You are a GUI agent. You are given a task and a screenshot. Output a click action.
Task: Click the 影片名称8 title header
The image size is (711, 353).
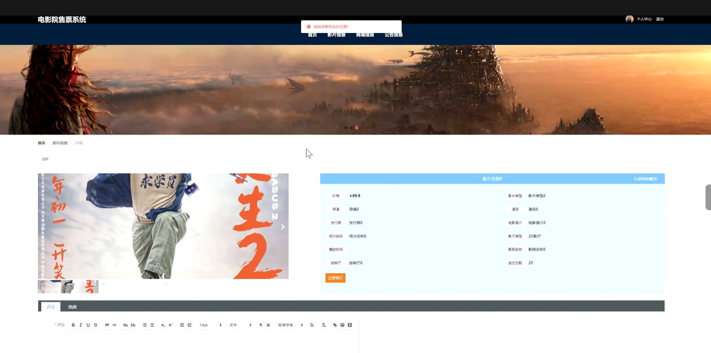(x=492, y=179)
